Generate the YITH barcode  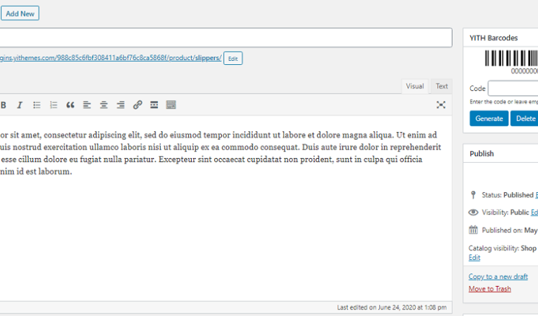488,118
